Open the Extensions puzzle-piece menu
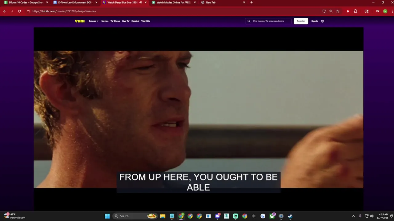This screenshot has height=221, width=394. coord(356,11)
